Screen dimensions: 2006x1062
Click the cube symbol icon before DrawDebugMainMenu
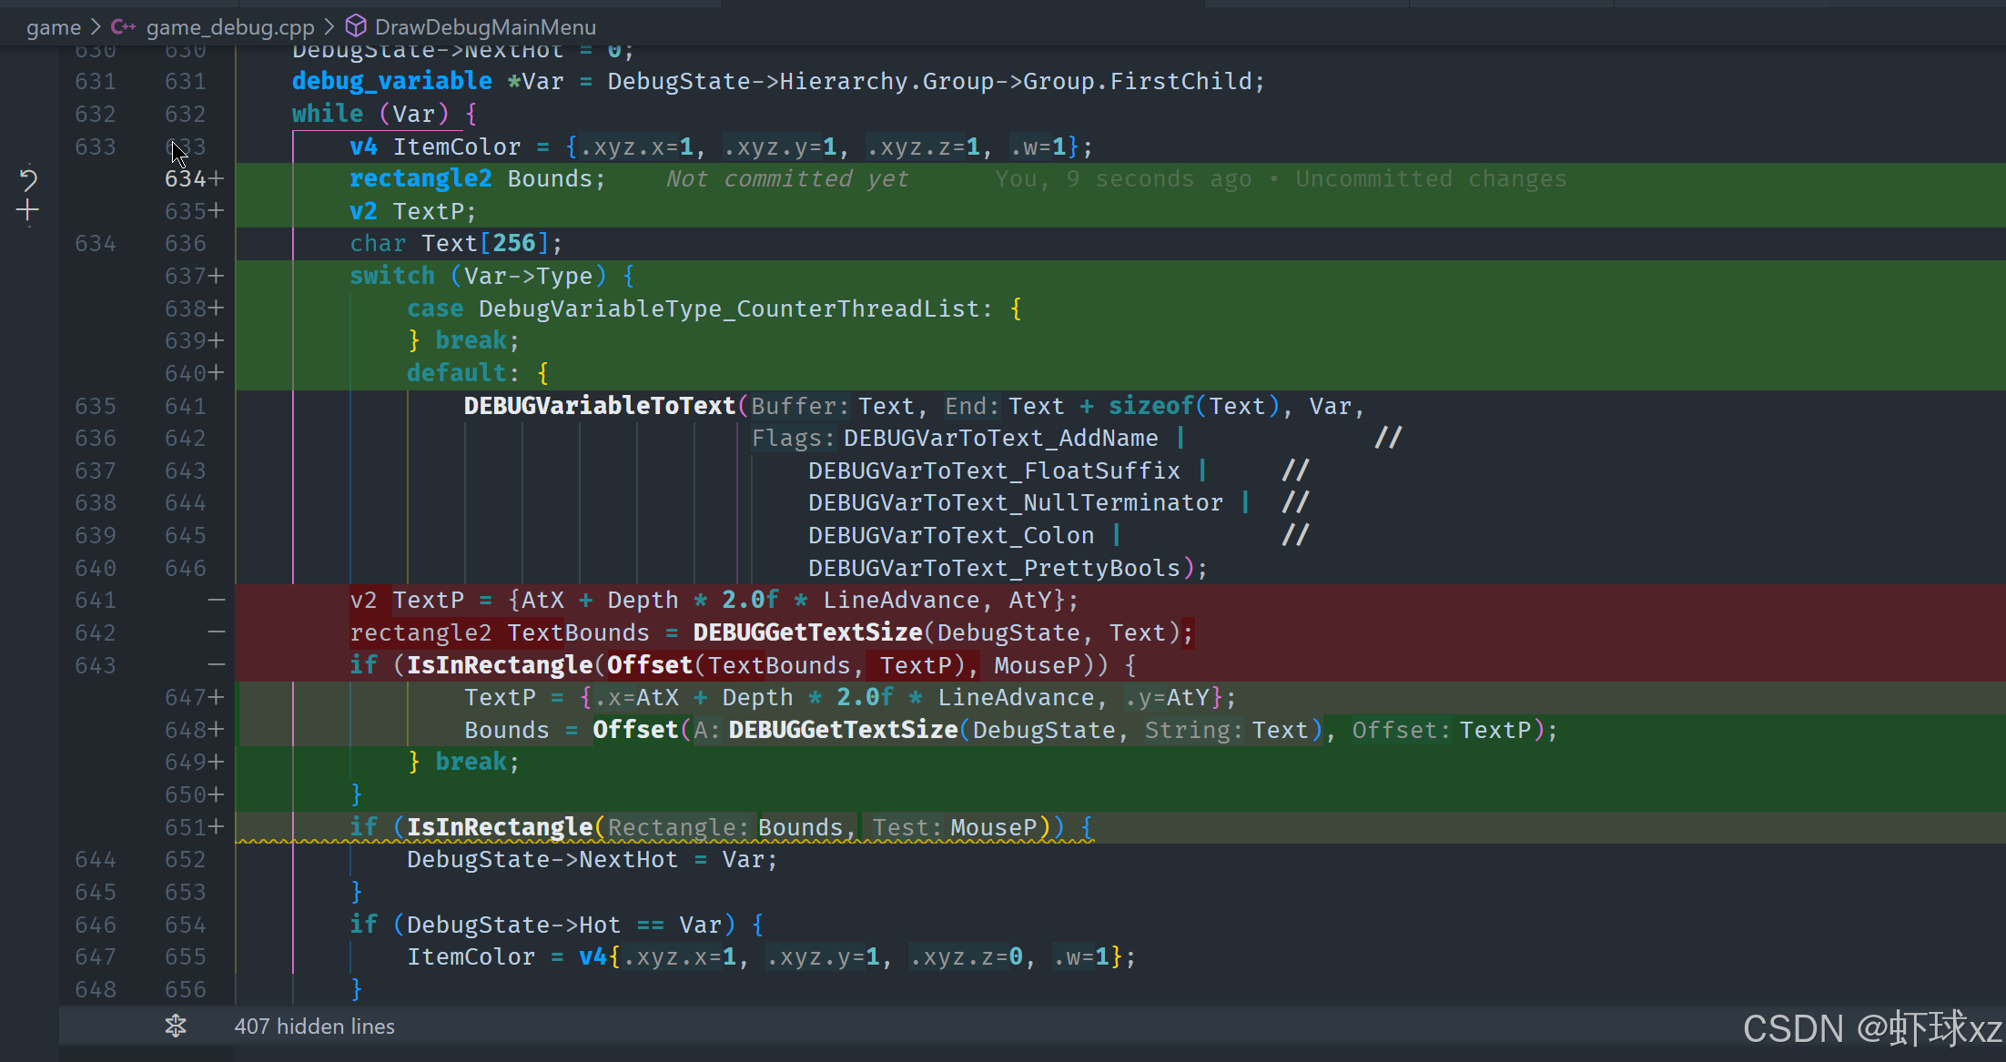click(356, 26)
